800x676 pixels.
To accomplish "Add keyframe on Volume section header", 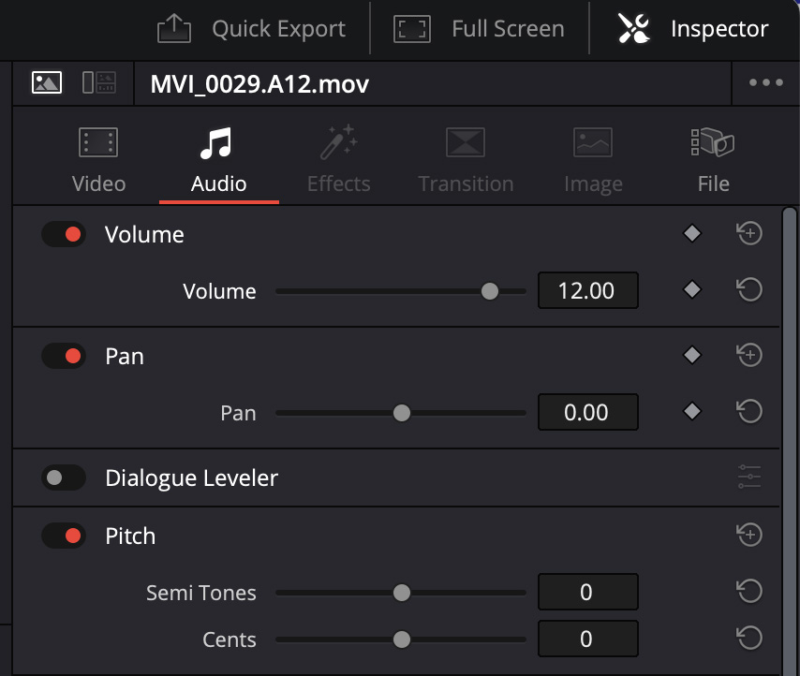I will 692,234.
